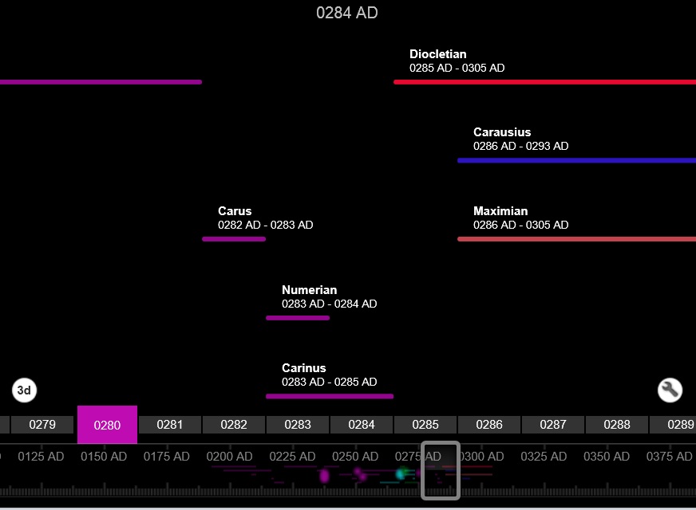Screen dimensions: 696x510
Task: Select year 0283 in the year band
Action: 298,425
